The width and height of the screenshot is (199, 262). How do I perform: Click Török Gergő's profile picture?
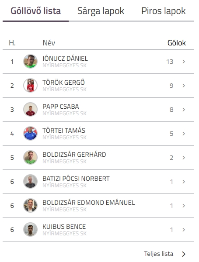pyautogui.click(x=30, y=86)
